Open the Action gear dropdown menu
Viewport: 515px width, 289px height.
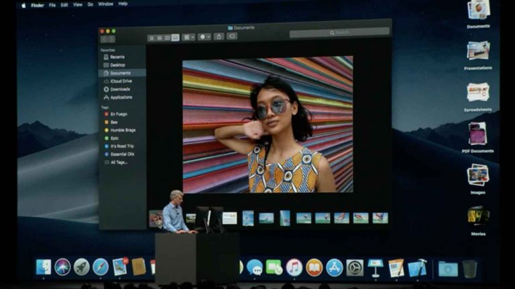204,37
